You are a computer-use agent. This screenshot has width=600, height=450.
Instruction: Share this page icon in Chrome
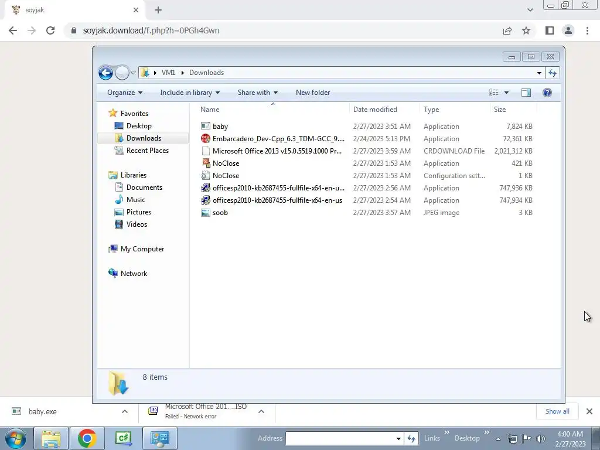pos(507,30)
